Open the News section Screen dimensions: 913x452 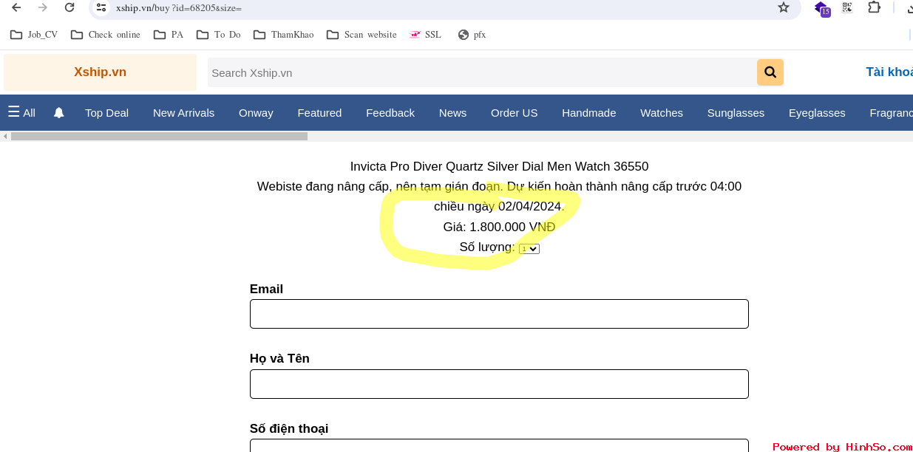[x=452, y=113]
